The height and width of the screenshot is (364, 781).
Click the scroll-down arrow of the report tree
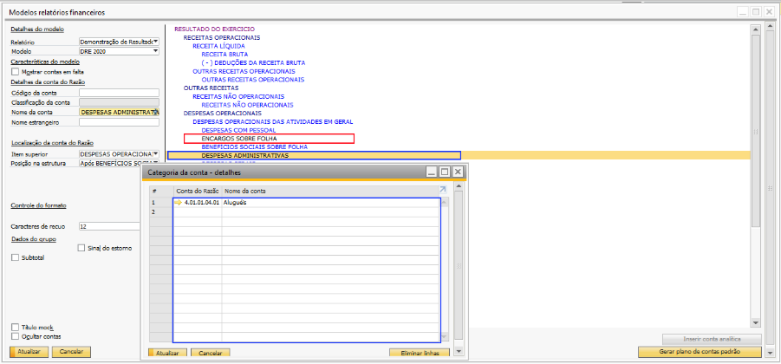point(754,322)
